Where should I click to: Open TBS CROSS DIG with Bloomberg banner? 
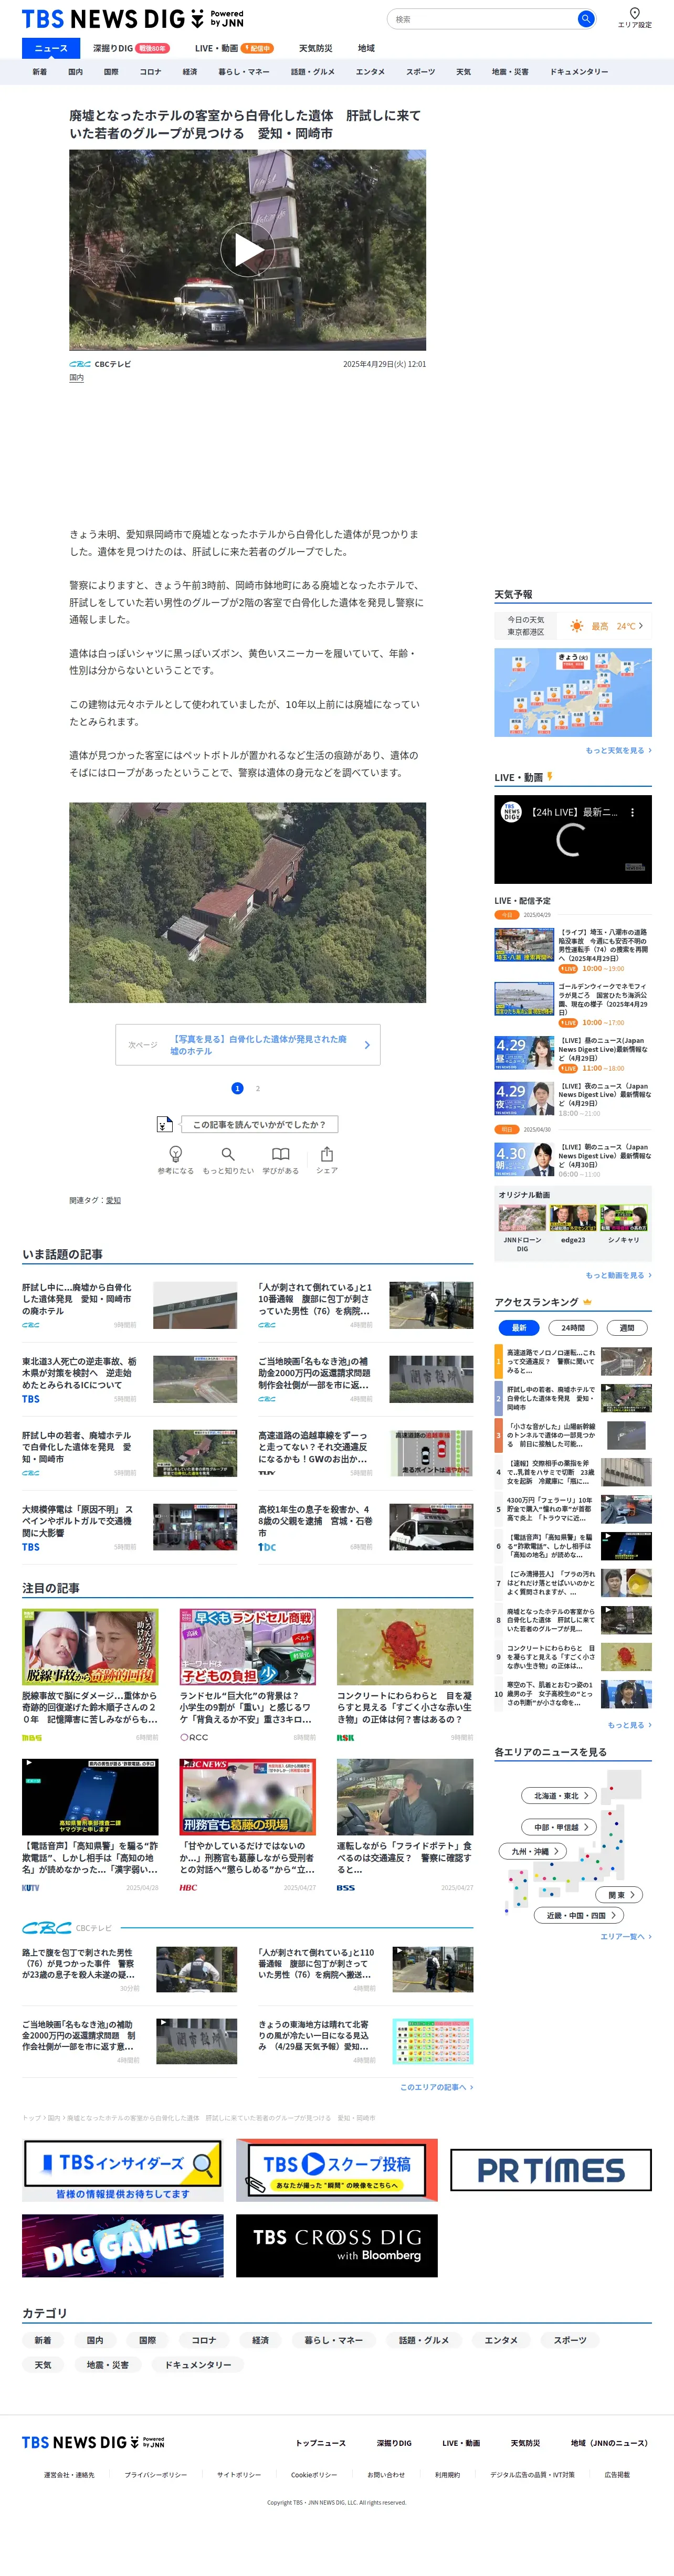[x=337, y=2246]
